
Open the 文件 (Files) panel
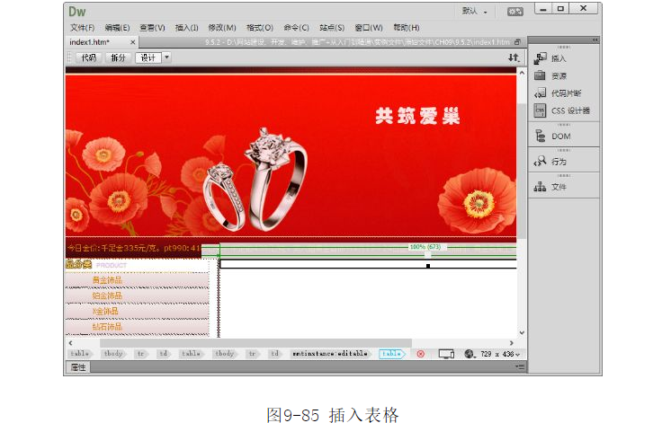pyautogui.click(x=559, y=187)
